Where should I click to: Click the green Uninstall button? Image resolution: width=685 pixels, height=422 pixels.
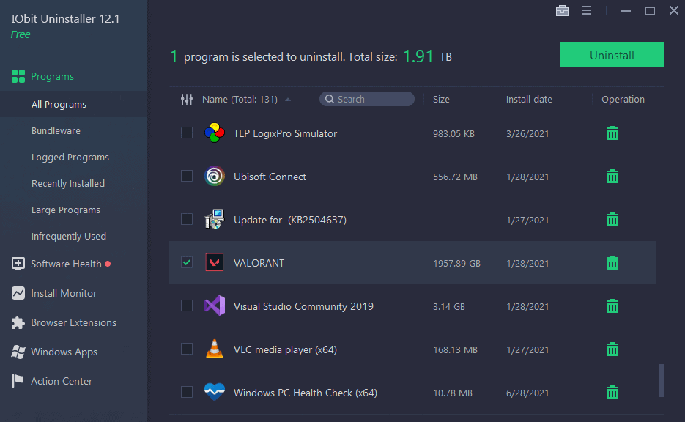tap(612, 55)
